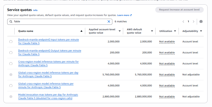212x107 pixels.
Task: Click the 6 matches label
Action: pos(121,21)
